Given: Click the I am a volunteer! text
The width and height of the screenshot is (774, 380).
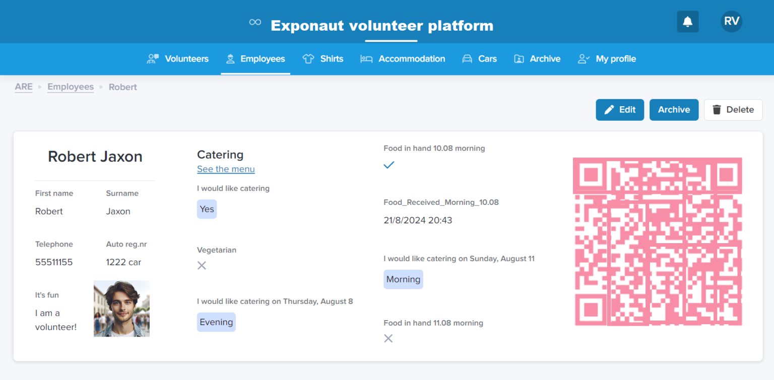Looking at the screenshot, I should [x=56, y=320].
